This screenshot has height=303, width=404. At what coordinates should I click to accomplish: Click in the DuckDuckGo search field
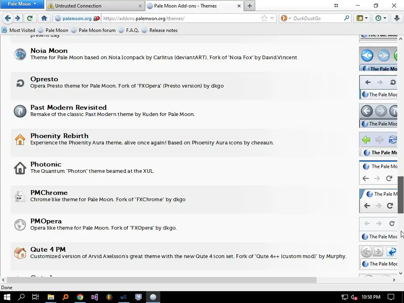point(317,18)
